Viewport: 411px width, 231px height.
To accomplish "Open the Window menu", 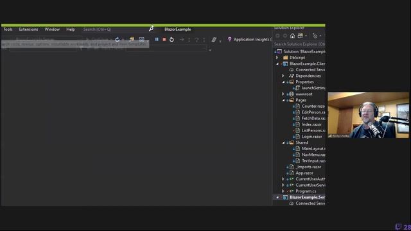I will [x=52, y=30].
